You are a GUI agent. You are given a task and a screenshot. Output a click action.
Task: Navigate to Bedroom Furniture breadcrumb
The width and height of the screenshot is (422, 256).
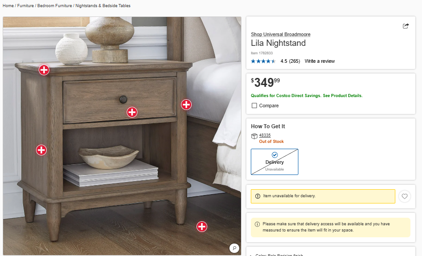pos(54,6)
